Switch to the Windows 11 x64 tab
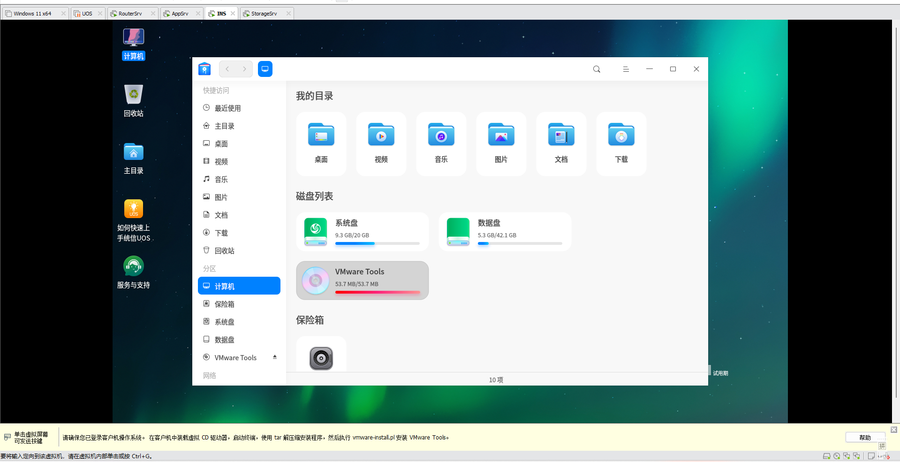Viewport: 900px width, 462px height. 33,13
